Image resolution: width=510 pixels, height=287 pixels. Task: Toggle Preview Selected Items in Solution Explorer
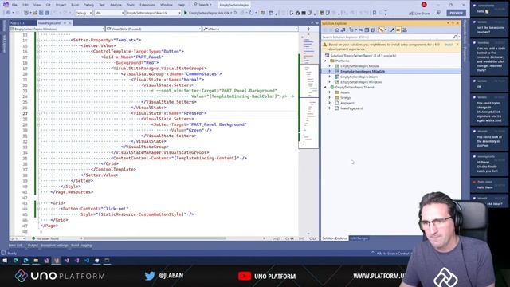pos(398,30)
